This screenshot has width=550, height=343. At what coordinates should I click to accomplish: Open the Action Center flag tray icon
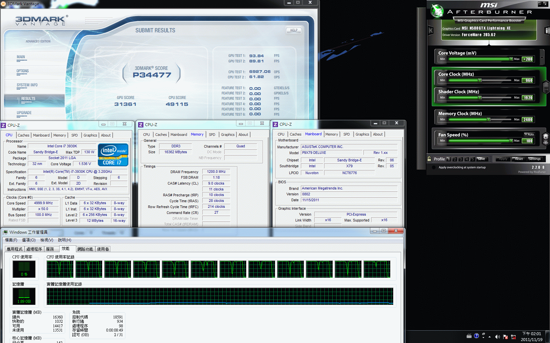(x=505, y=337)
